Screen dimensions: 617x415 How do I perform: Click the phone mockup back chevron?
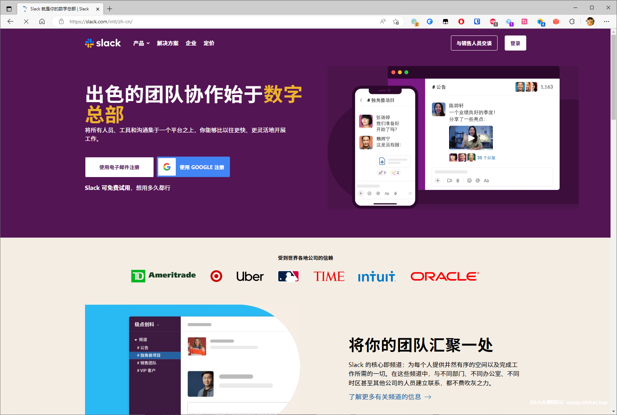361,100
